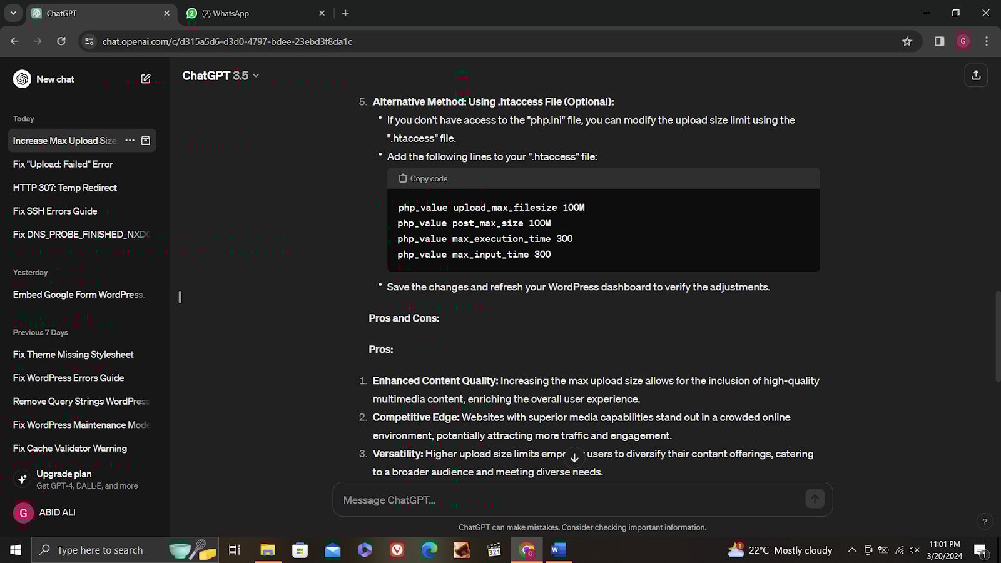Open Microsoft Word from the taskbar
Image resolution: width=1001 pixels, height=563 pixels.
click(x=558, y=550)
